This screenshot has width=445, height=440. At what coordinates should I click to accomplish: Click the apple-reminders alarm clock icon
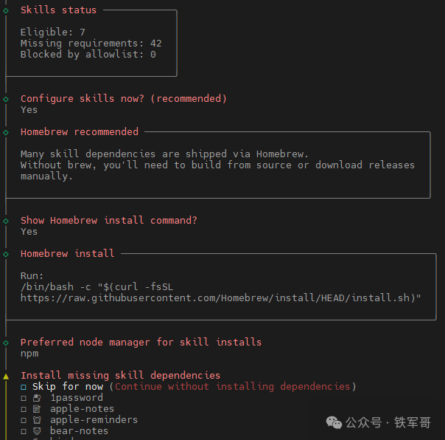pos(37,420)
